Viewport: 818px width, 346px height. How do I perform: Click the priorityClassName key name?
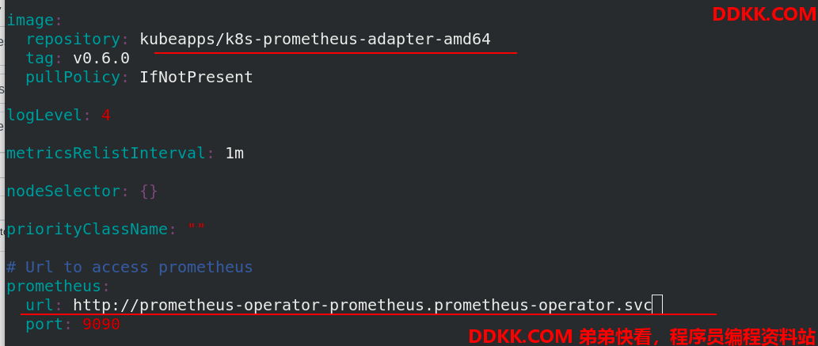coord(87,229)
